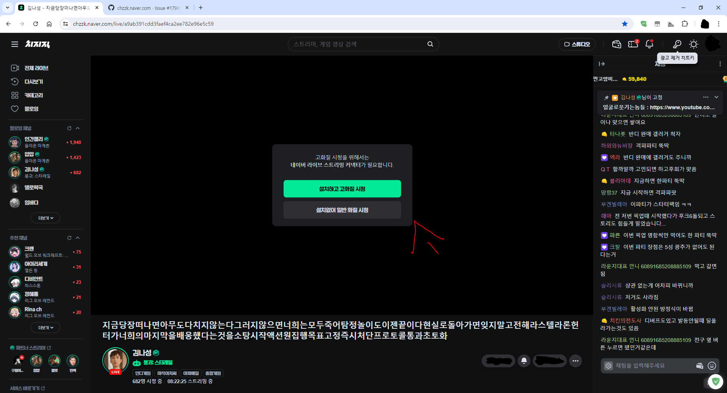Click the cheese donation icon in chat input
The height and width of the screenshot is (393, 727).
(x=700, y=365)
